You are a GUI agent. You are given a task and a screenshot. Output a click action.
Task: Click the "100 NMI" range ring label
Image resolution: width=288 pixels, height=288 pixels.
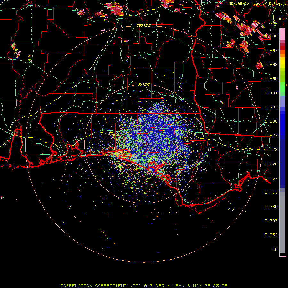coord(144,25)
